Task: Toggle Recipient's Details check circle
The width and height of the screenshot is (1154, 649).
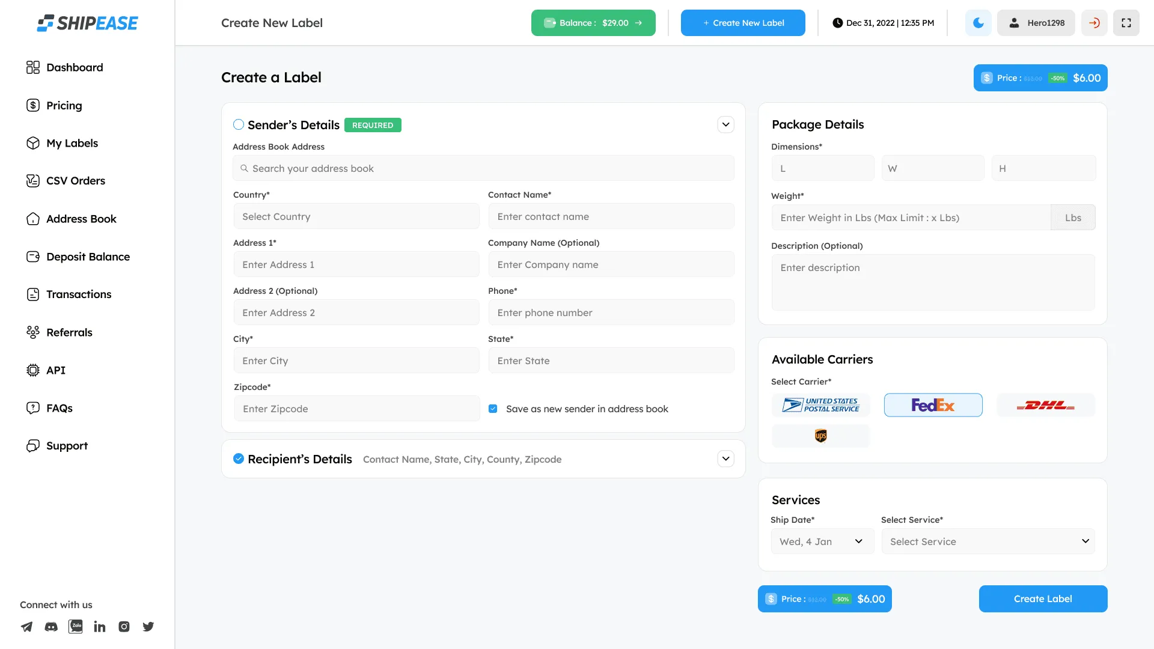Action: pos(239,459)
